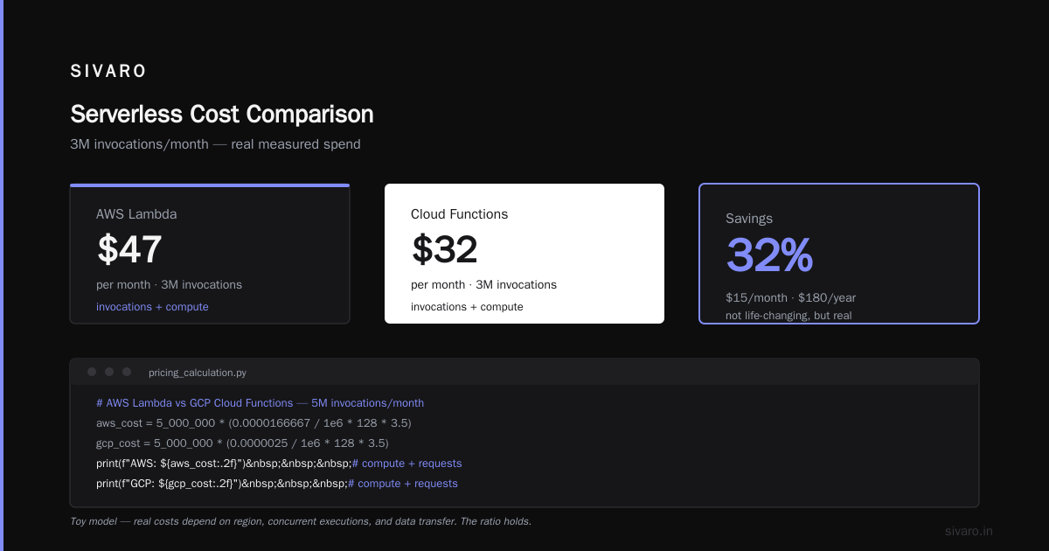1049x551 pixels.
Task: Click the 'Toy model' footnote disclaimer
Action: tap(301, 521)
